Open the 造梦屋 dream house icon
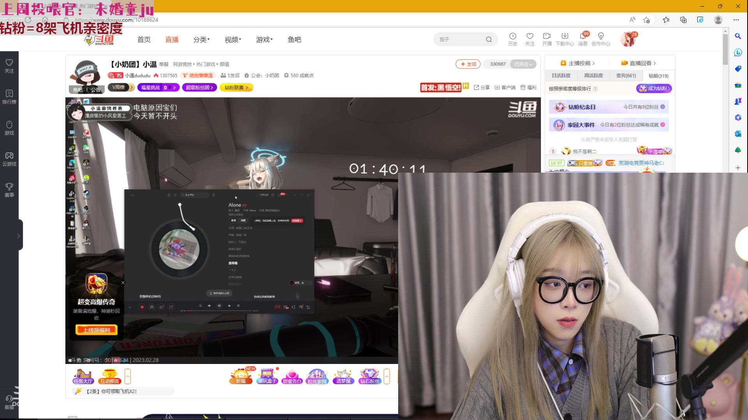The height and width of the screenshot is (420, 748). [x=343, y=376]
